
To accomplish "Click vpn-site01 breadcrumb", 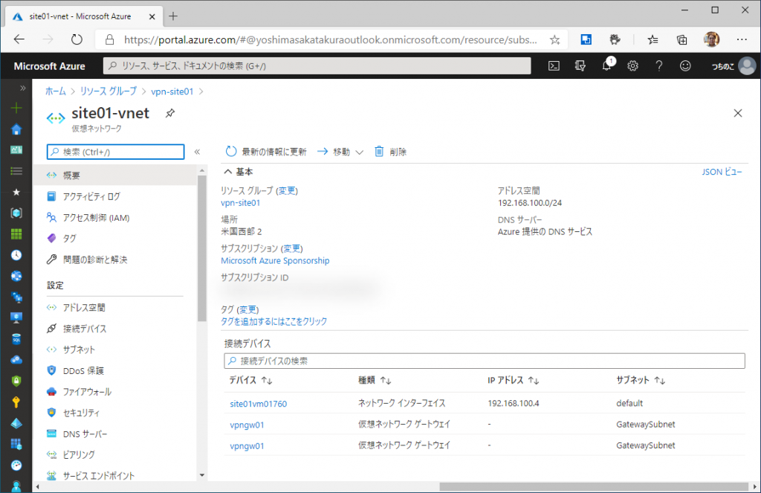I will (172, 91).
